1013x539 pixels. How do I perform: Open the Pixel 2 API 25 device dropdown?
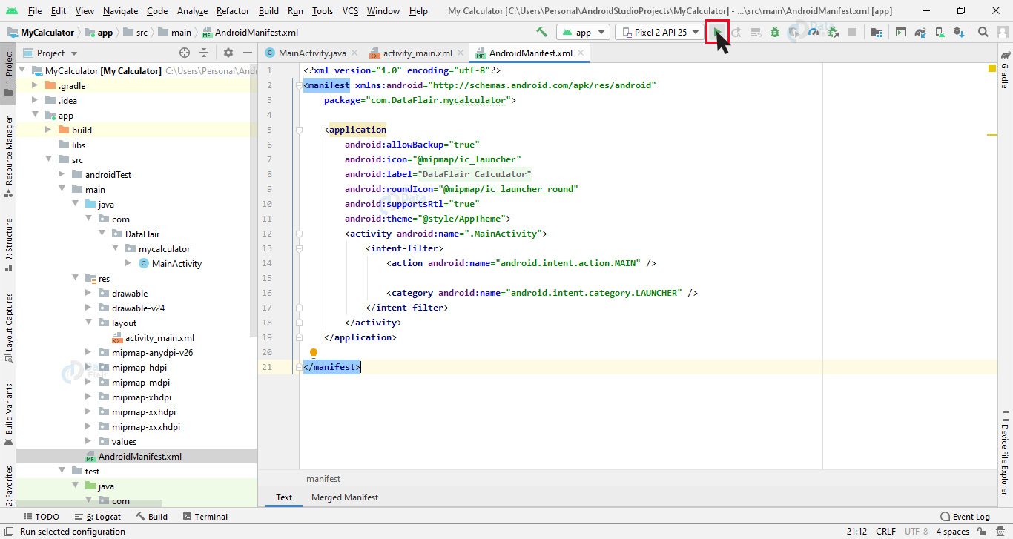pos(659,32)
